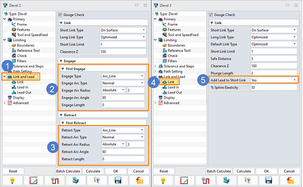Viewport: 303px width, 187px height.
Task: Open Add Lead to Short Link dropdown
Action: pos(274,80)
